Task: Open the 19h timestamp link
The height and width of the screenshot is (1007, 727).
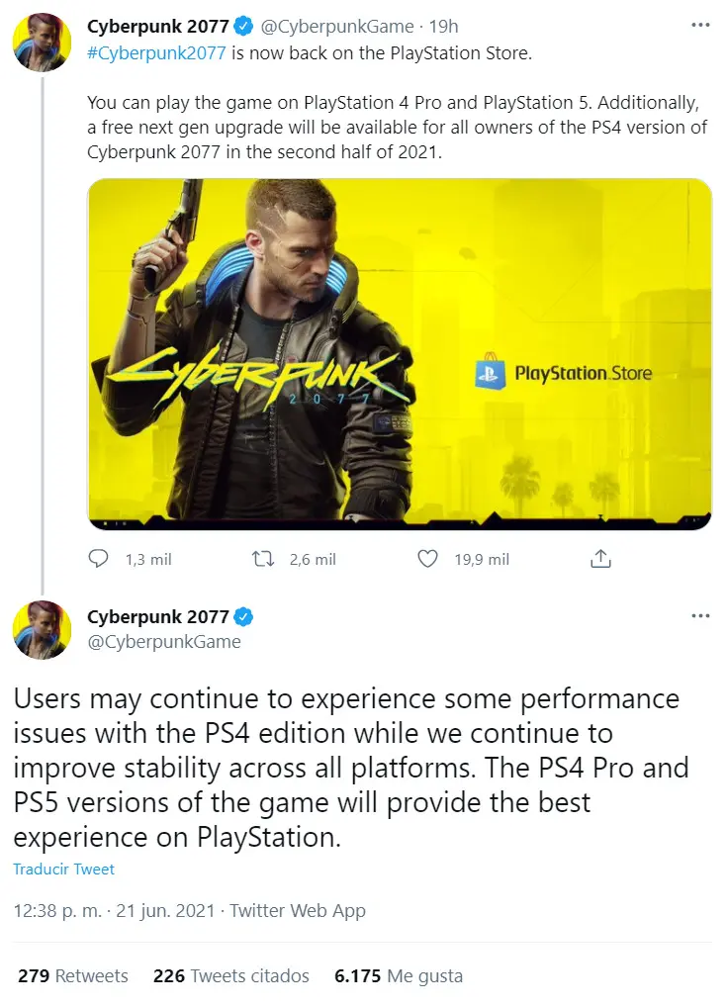Action: click(x=444, y=27)
